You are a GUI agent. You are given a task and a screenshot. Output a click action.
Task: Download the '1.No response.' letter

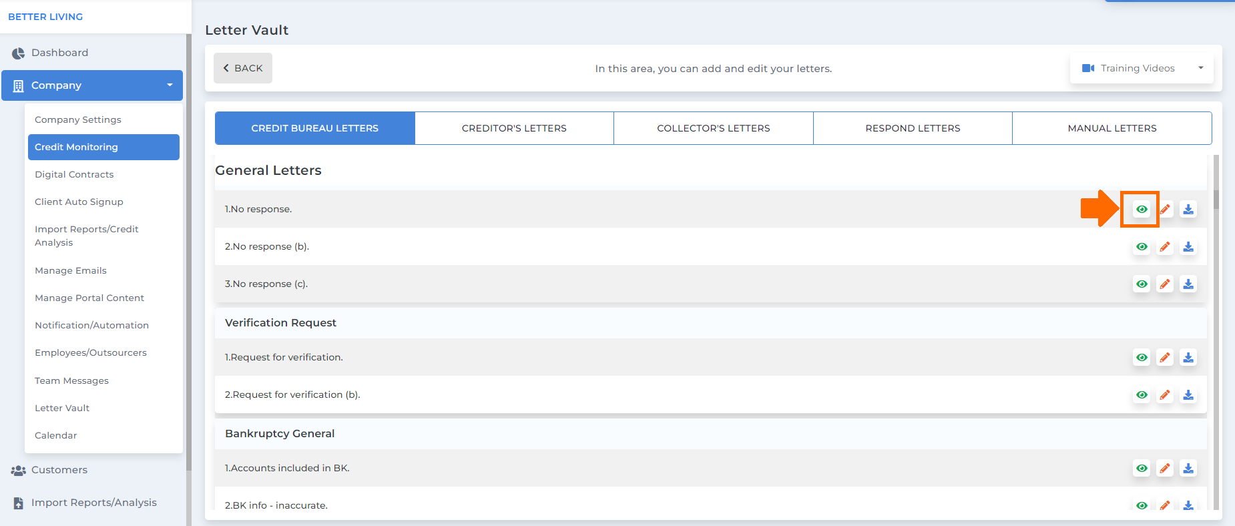coord(1188,209)
